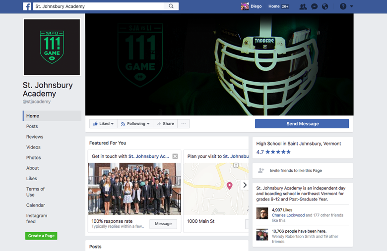Click the @stjacademy username

pos(37,101)
